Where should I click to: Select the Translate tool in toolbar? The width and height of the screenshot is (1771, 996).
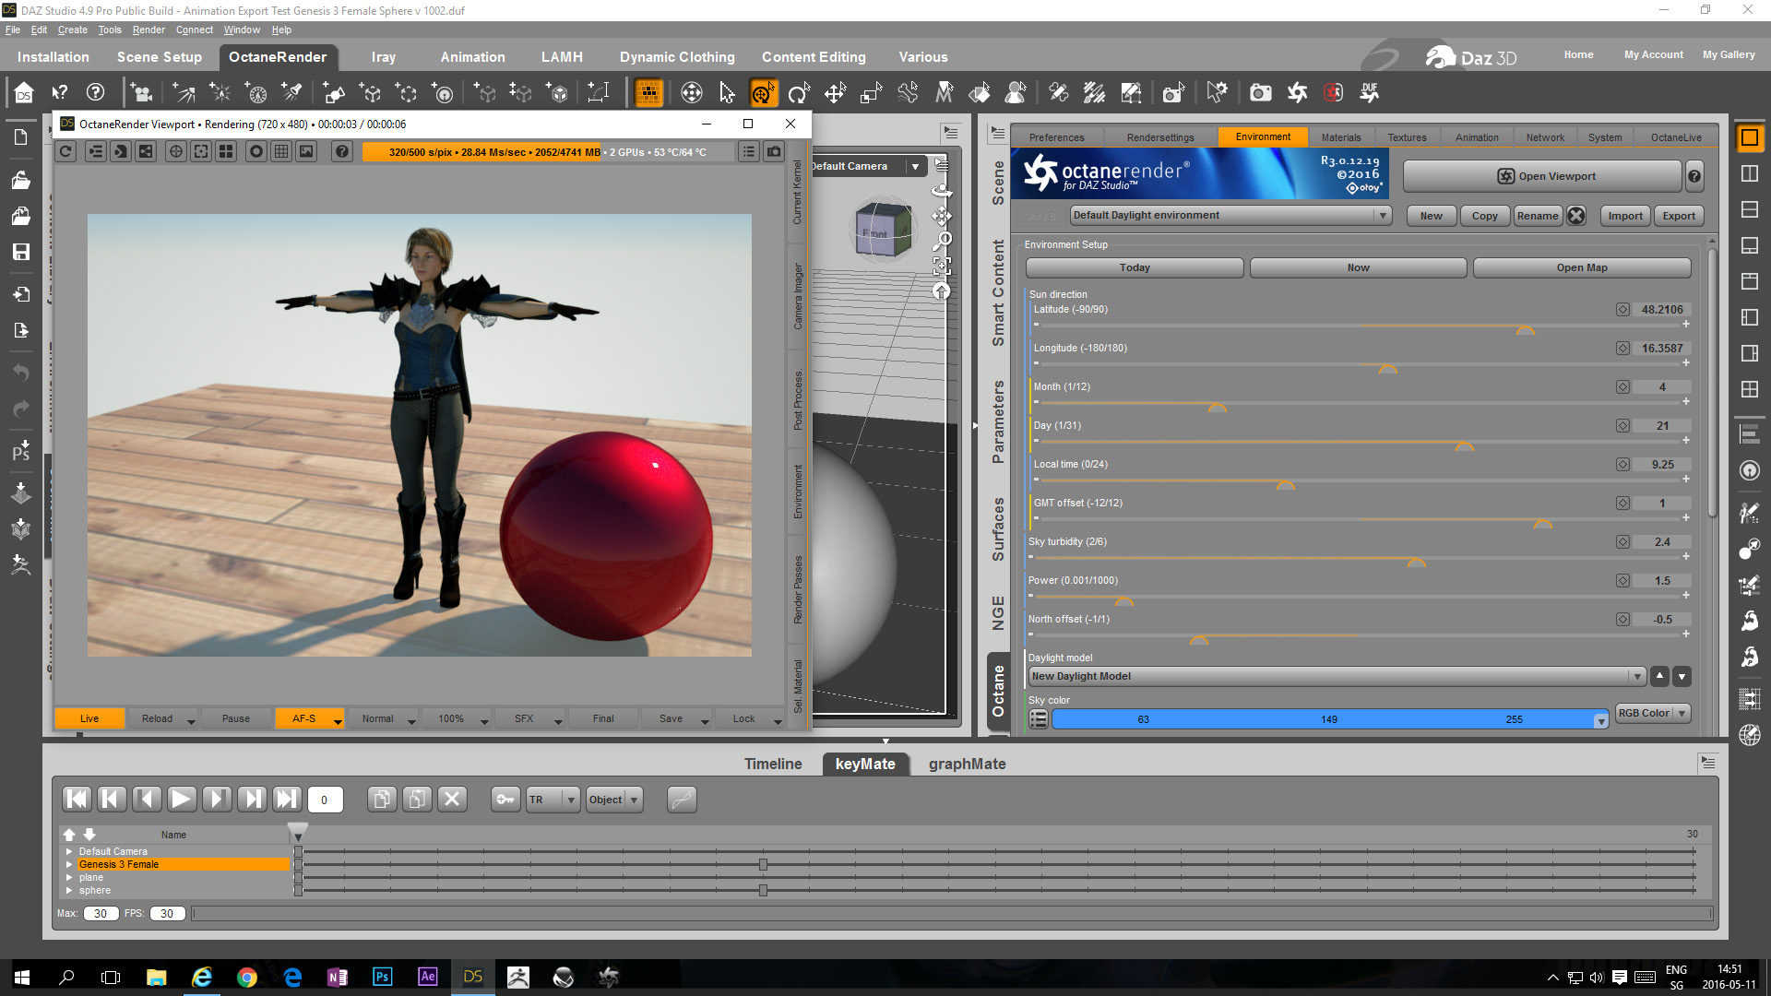click(x=835, y=92)
